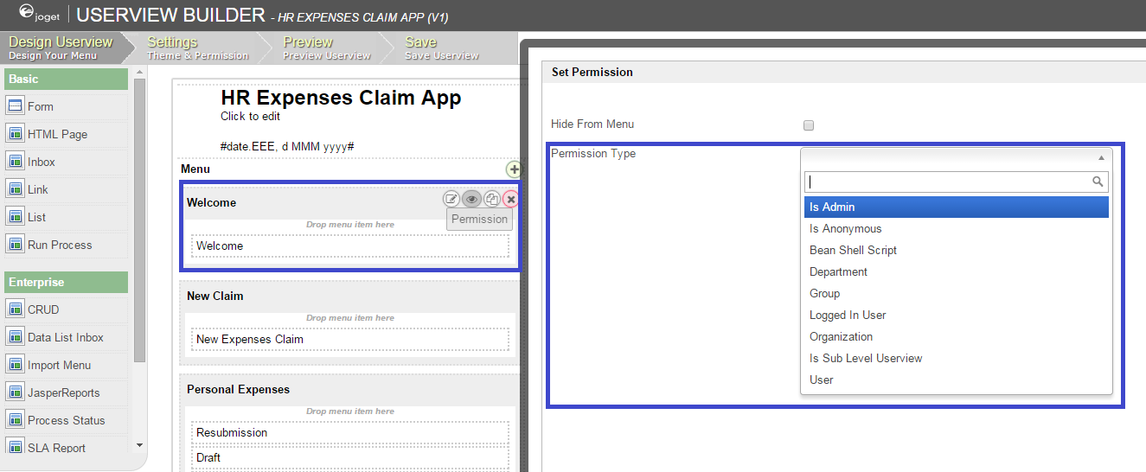This screenshot has width=1146, height=472.
Task: Choose the Data List Inbox element
Action: tap(65, 337)
